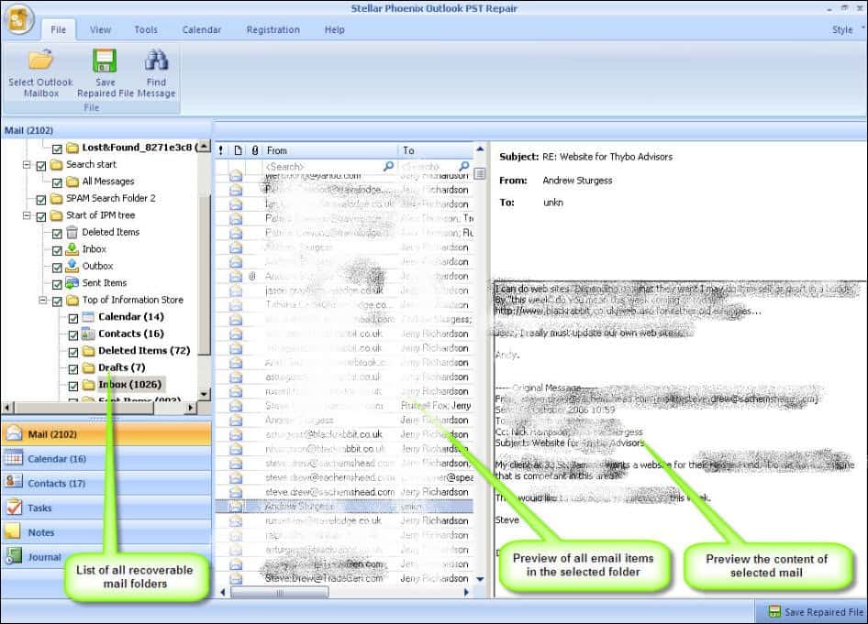
Task: Click the folder tree horizontal scrollbar thumb
Action: tap(83, 408)
